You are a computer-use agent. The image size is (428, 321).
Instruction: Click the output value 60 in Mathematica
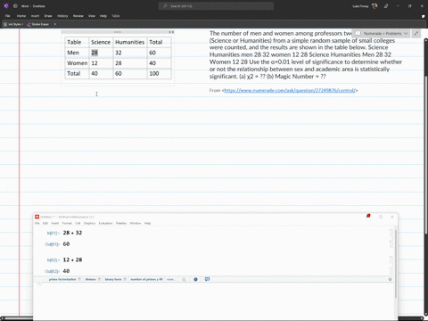66,244
